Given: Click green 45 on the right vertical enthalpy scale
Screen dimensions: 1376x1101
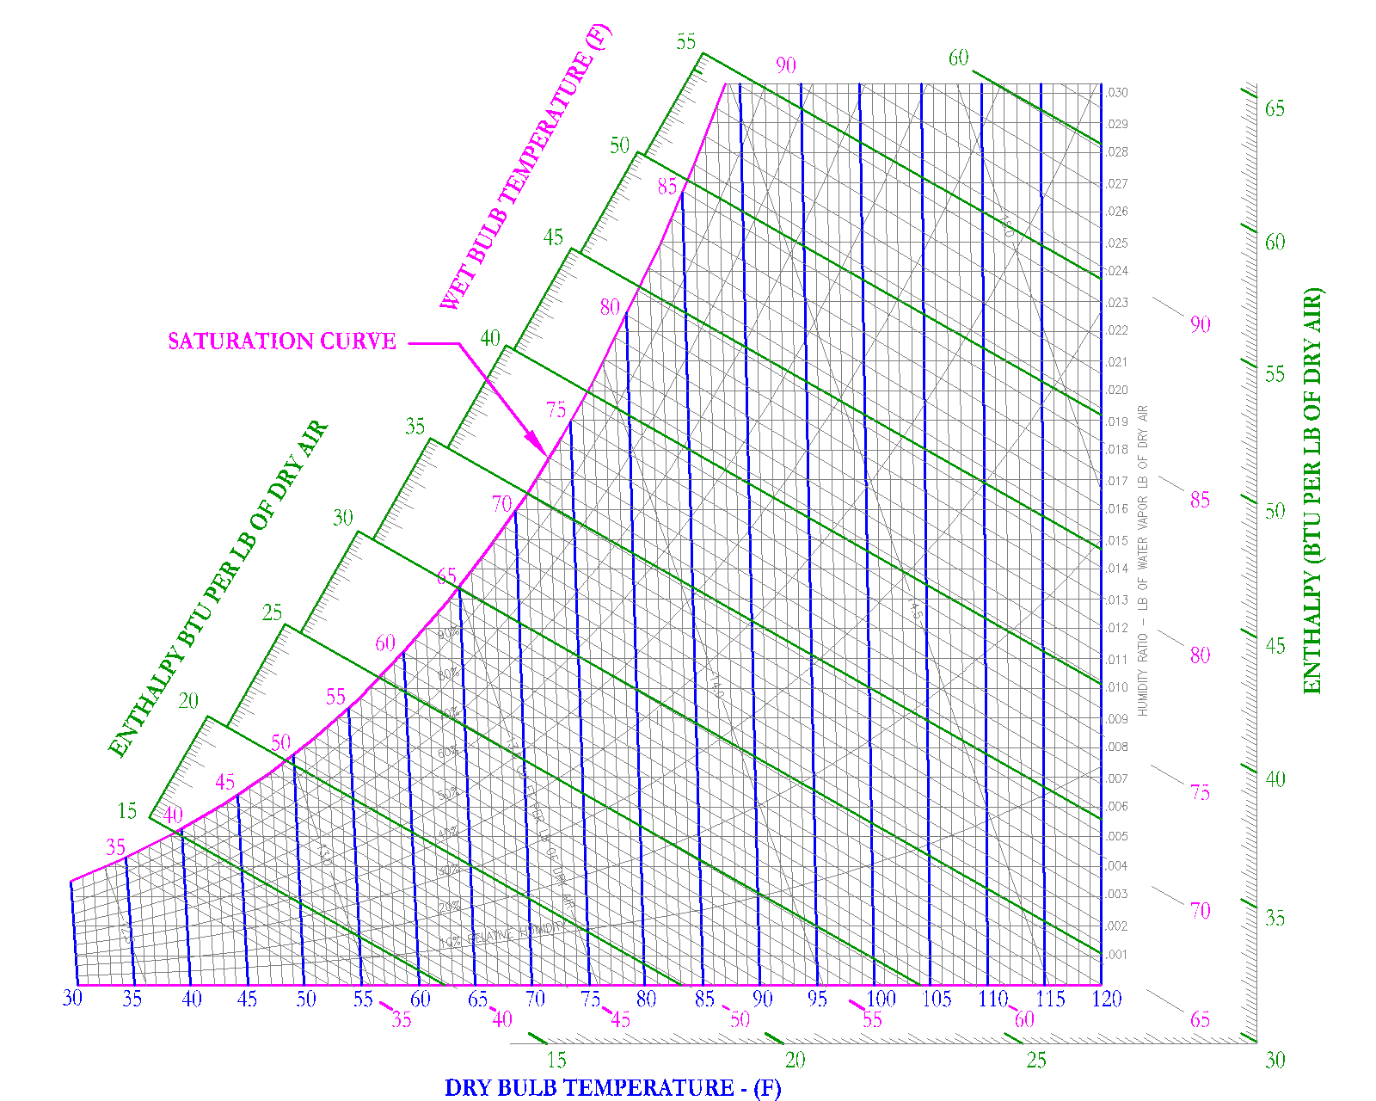Looking at the screenshot, I should pyautogui.click(x=1275, y=646).
